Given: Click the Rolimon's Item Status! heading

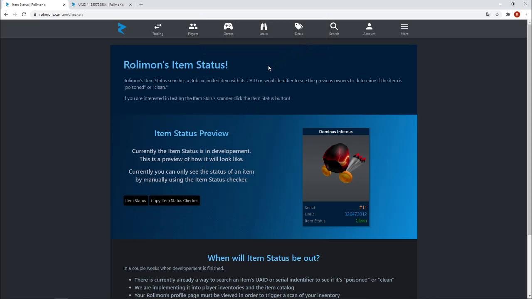Looking at the screenshot, I should click(x=175, y=65).
